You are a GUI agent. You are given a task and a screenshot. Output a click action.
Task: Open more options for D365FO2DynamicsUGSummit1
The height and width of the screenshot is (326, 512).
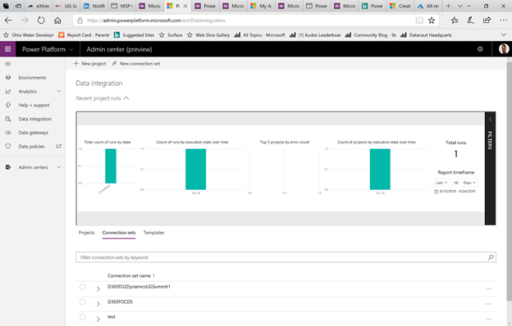click(488, 289)
